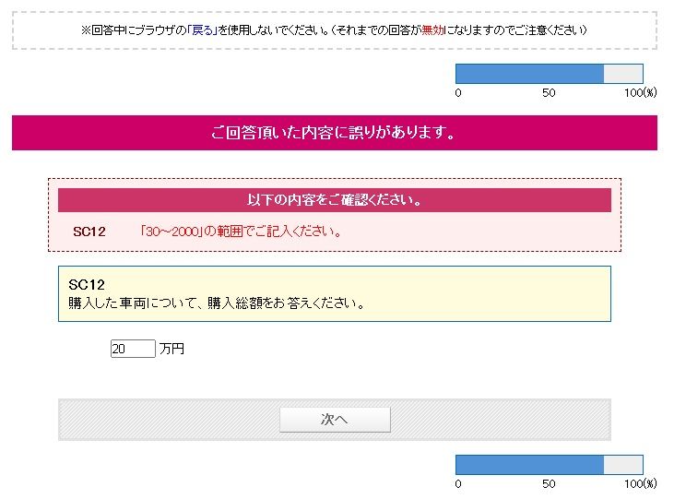
Task: Click the 次へ next button
Action: click(x=335, y=420)
